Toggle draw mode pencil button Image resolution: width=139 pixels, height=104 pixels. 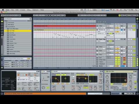(x=65, y=15)
